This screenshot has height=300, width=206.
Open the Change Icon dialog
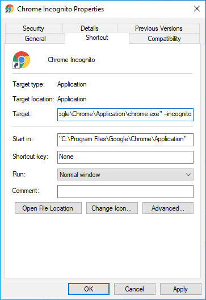(112, 208)
